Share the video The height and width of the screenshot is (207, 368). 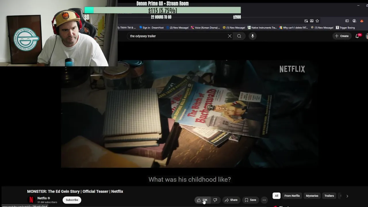point(231,200)
